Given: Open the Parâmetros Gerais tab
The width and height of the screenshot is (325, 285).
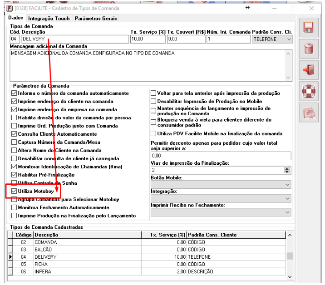Looking at the screenshot, I should [96, 19].
